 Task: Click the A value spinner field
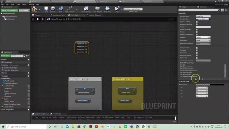point(202,96)
